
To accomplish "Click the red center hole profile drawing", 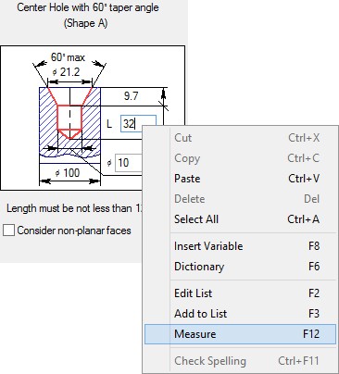I will click(x=69, y=113).
